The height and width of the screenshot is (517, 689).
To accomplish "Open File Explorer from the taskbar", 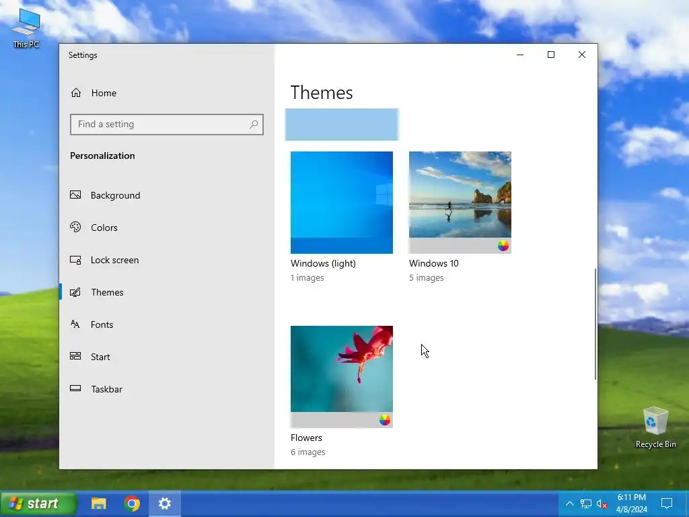I will 99,504.
